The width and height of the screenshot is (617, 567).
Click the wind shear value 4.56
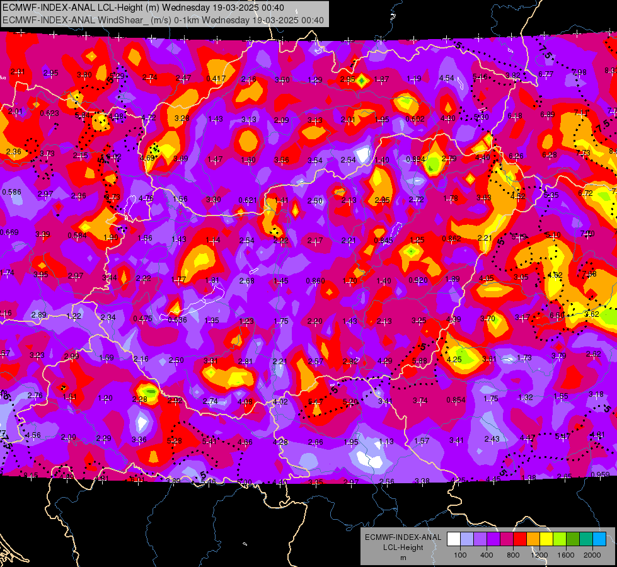[x=33, y=435]
